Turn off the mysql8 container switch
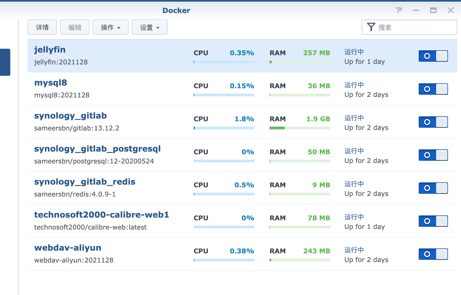Screen dimensions: 461x295 433,89
